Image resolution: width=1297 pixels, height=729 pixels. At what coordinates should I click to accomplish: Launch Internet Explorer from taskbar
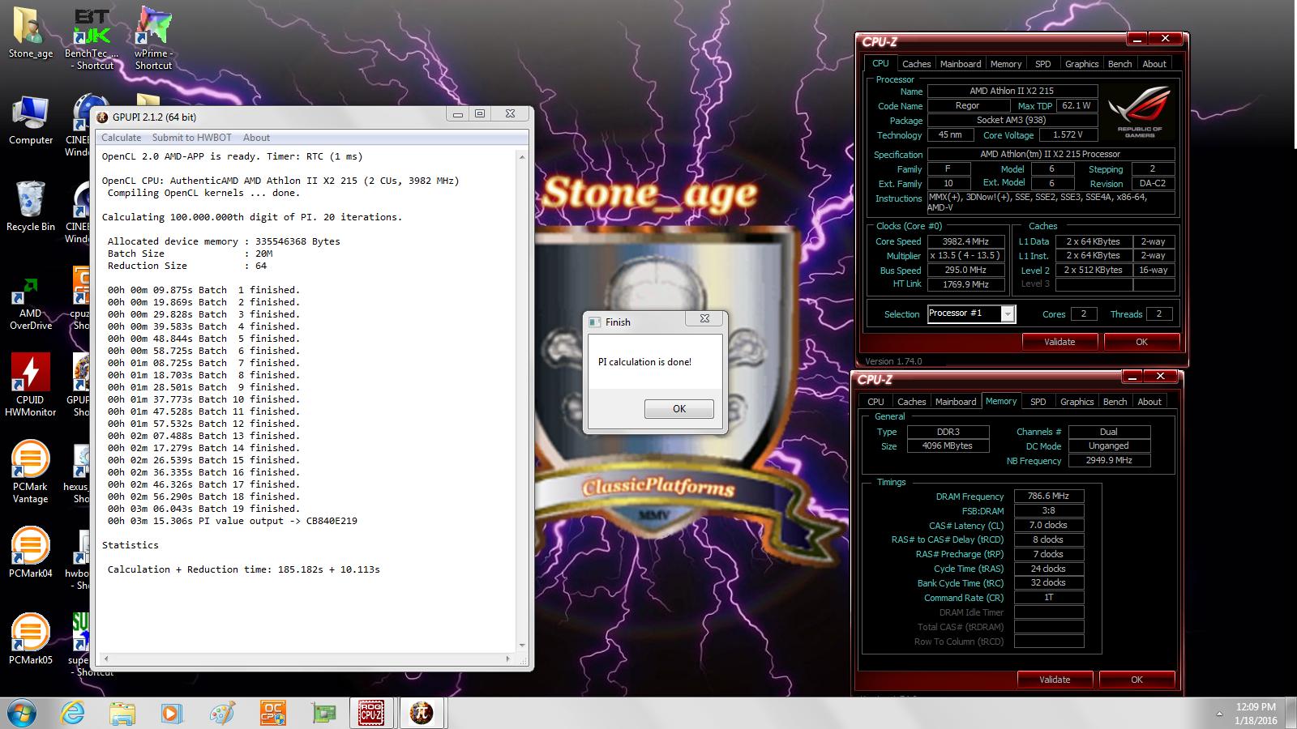73,713
